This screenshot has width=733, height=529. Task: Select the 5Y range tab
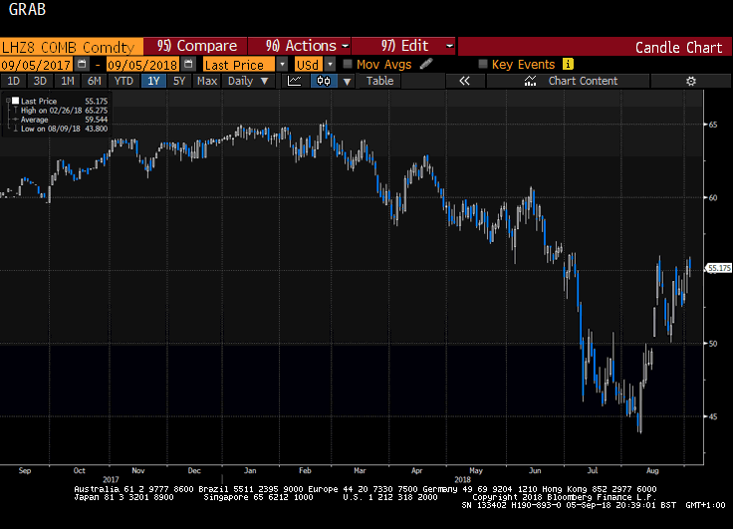(x=179, y=81)
